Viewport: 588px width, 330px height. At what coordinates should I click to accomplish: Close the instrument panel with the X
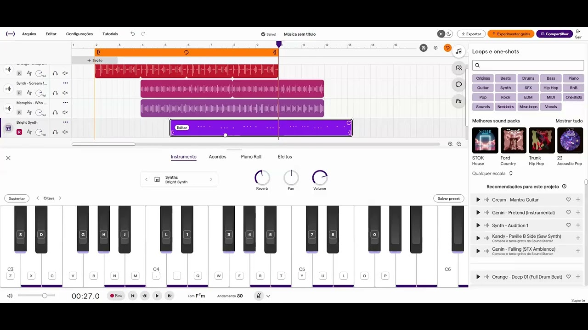(x=8, y=158)
